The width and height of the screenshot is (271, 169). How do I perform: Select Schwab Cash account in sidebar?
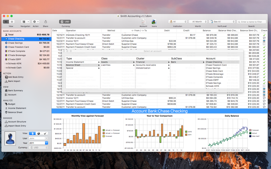point(26,68)
